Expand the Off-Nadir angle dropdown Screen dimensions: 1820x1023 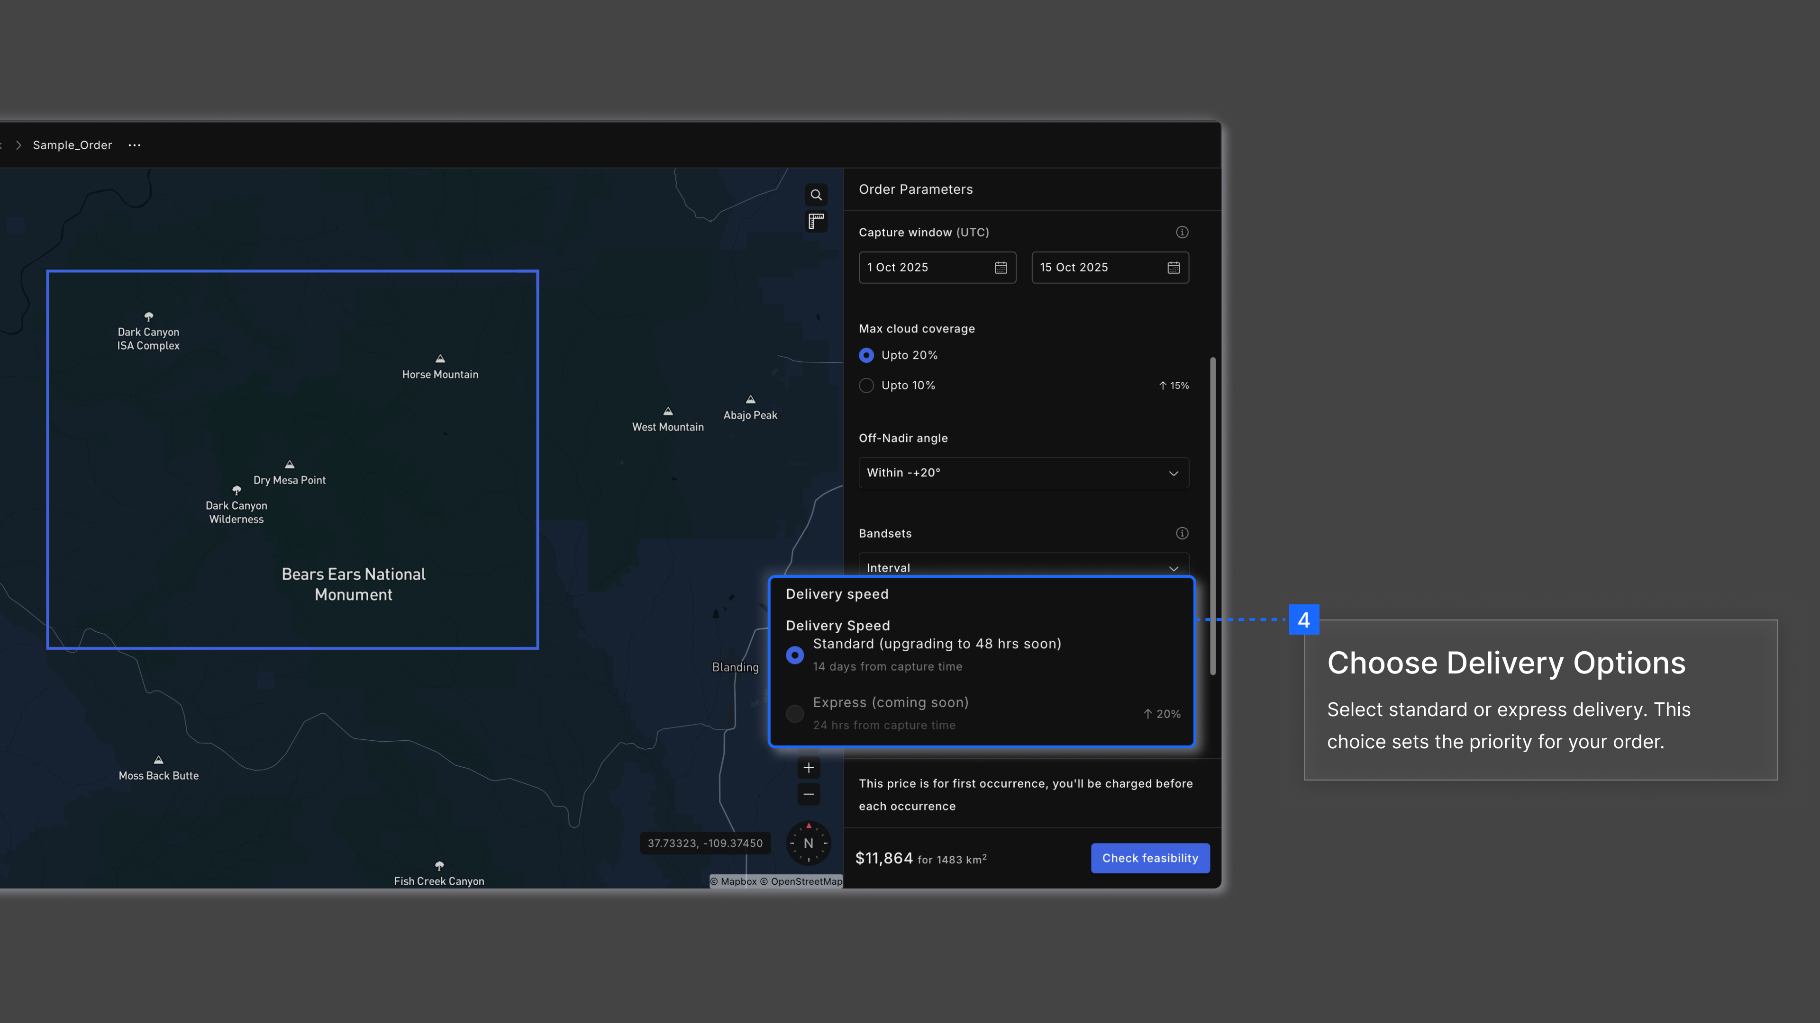coord(1023,473)
